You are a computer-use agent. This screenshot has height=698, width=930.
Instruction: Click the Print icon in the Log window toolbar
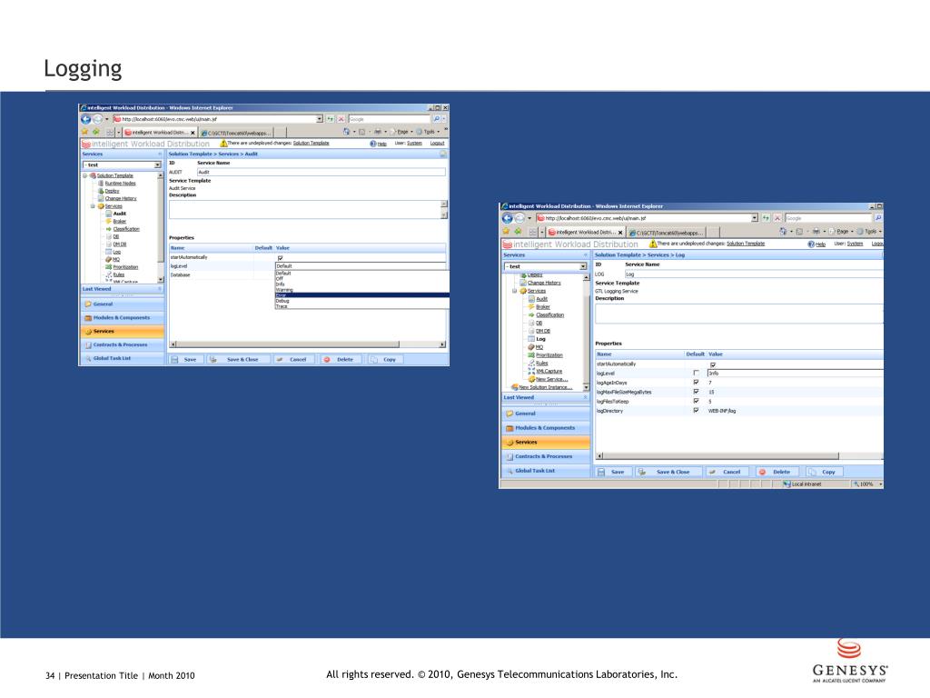[x=816, y=232]
